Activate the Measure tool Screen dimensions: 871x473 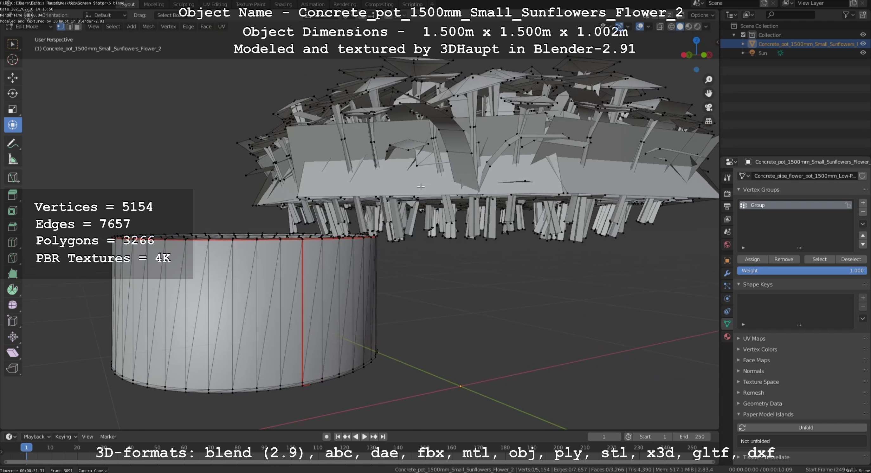coord(12,159)
